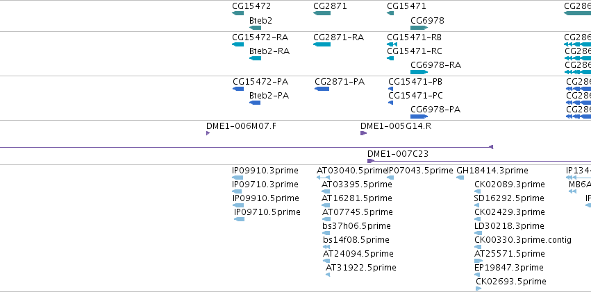Select the GH18414.3prime EST
This screenshot has height=292, width=591.
point(460,178)
